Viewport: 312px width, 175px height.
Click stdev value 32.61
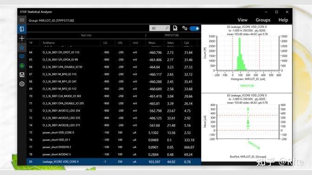[171, 118]
